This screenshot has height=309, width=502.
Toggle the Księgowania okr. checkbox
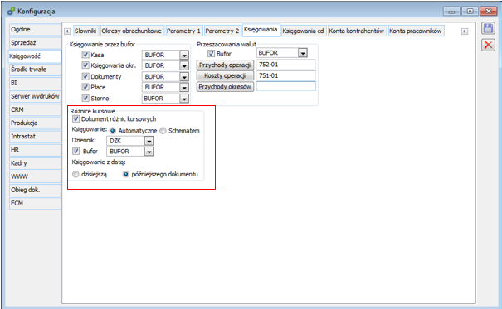[x=85, y=65]
